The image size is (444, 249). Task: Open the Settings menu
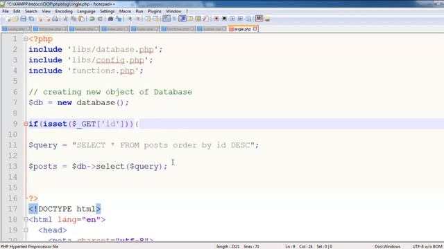[107, 11]
